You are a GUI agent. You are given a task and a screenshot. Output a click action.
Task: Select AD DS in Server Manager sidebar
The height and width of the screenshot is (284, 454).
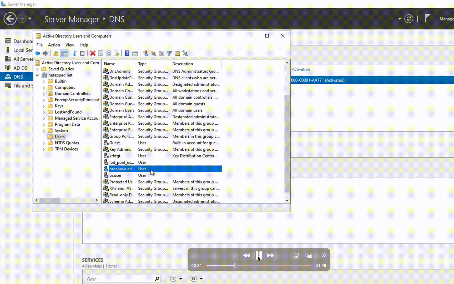click(x=20, y=68)
